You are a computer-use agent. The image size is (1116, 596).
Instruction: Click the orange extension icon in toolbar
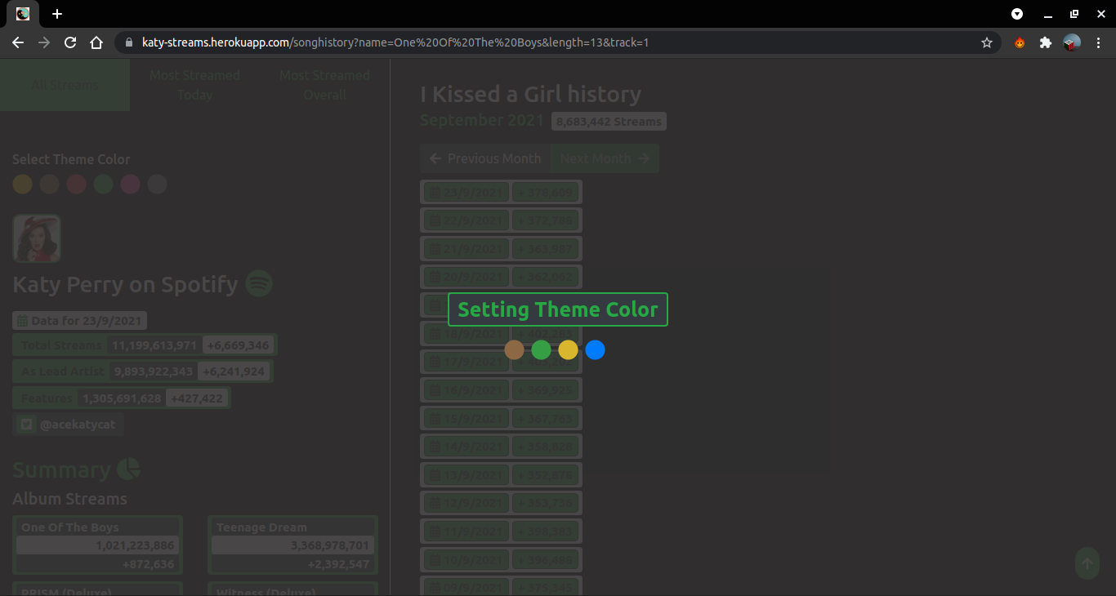[1020, 42]
